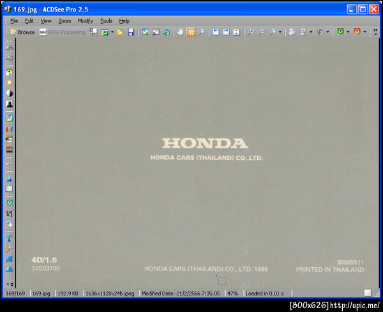Screen dimensions: 383x312
Task: Expand the arrow next to the printer's neighbor icon
Action: click(x=311, y=32)
